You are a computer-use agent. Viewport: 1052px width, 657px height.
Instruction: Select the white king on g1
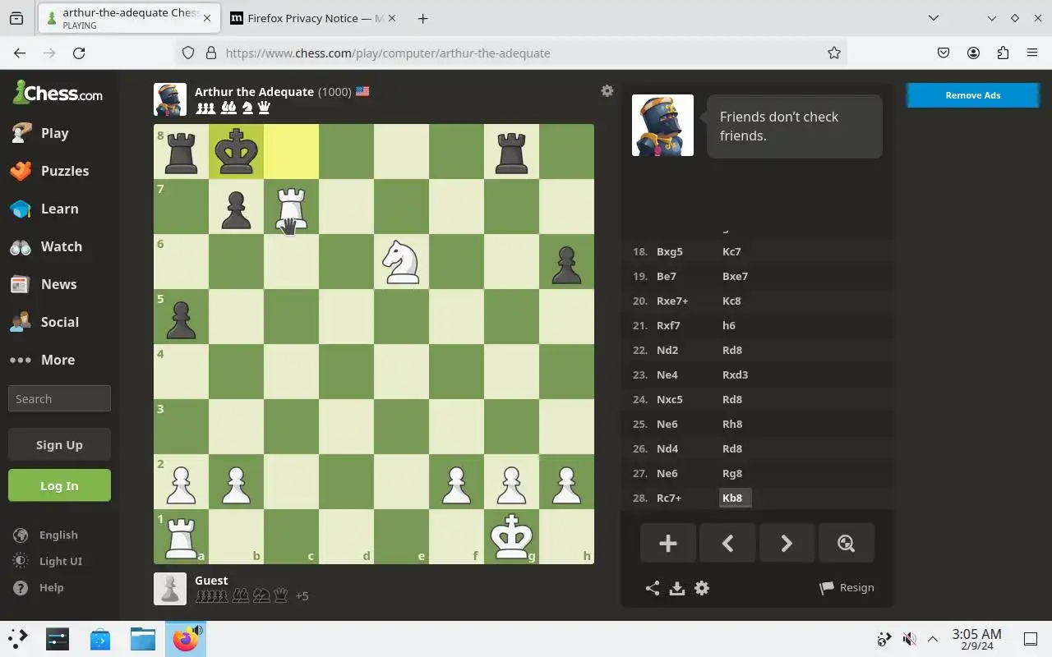click(x=511, y=536)
